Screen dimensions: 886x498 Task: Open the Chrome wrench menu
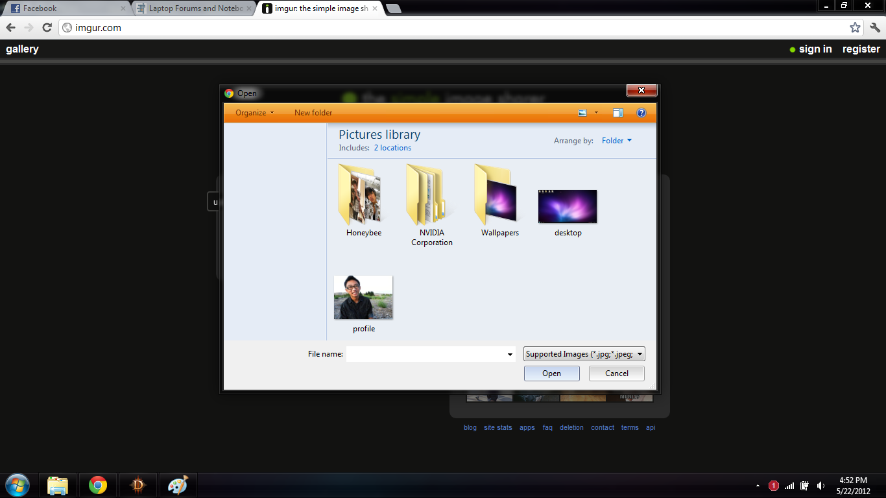875,28
